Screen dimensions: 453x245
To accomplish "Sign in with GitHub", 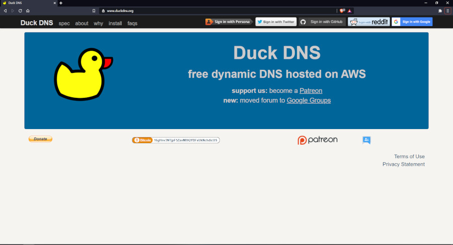I will coord(322,22).
